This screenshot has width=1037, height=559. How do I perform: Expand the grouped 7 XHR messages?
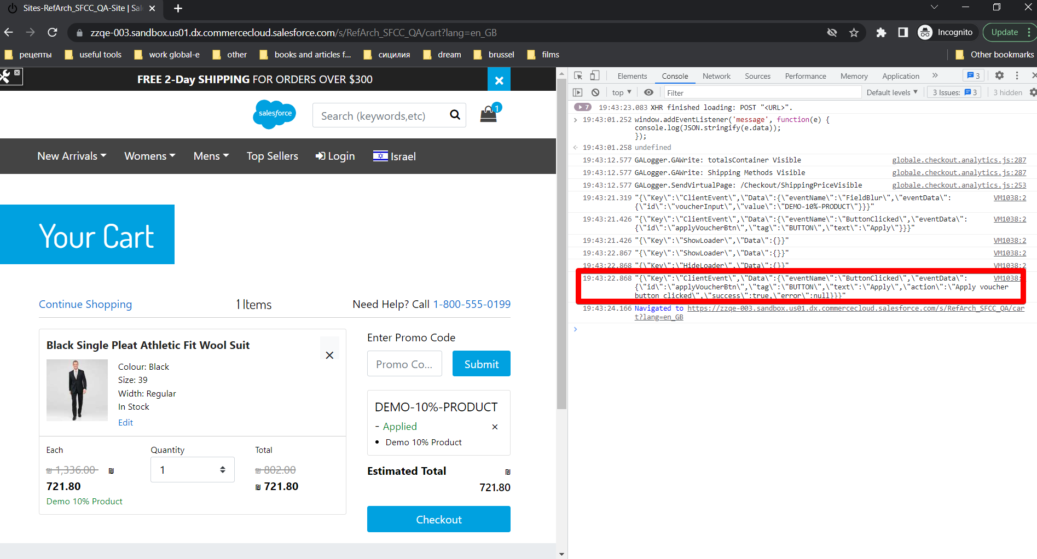tap(582, 107)
